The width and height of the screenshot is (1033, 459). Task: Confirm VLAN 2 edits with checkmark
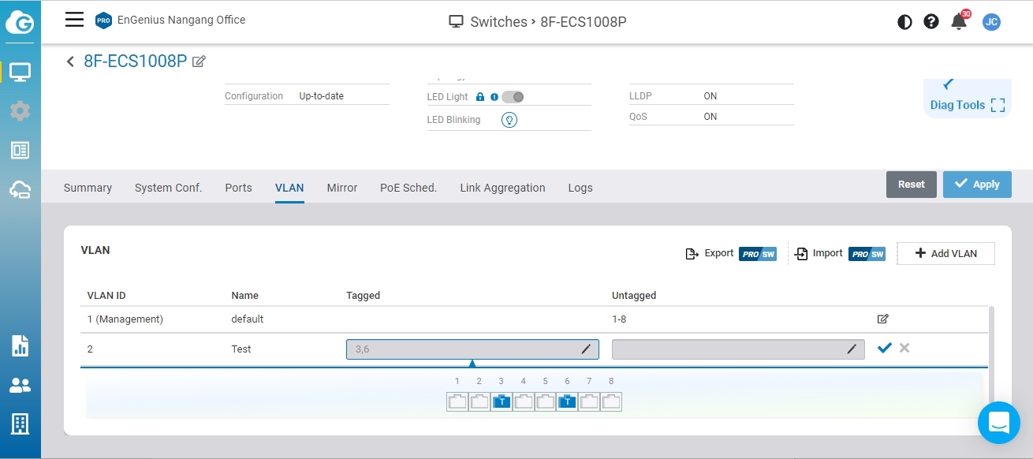(884, 348)
